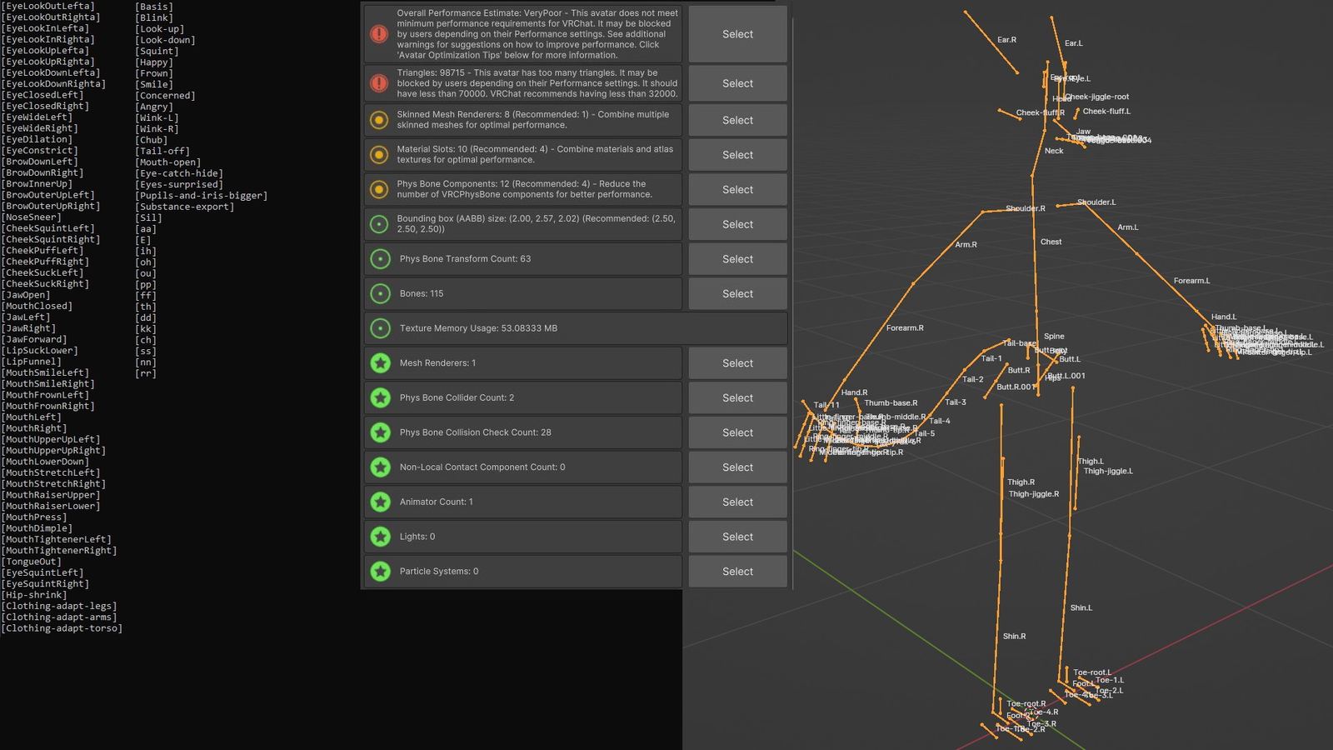The image size is (1333, 750).
Task: Click Select next to Non-Local Contact Component Count
Action: coord(737,467)
